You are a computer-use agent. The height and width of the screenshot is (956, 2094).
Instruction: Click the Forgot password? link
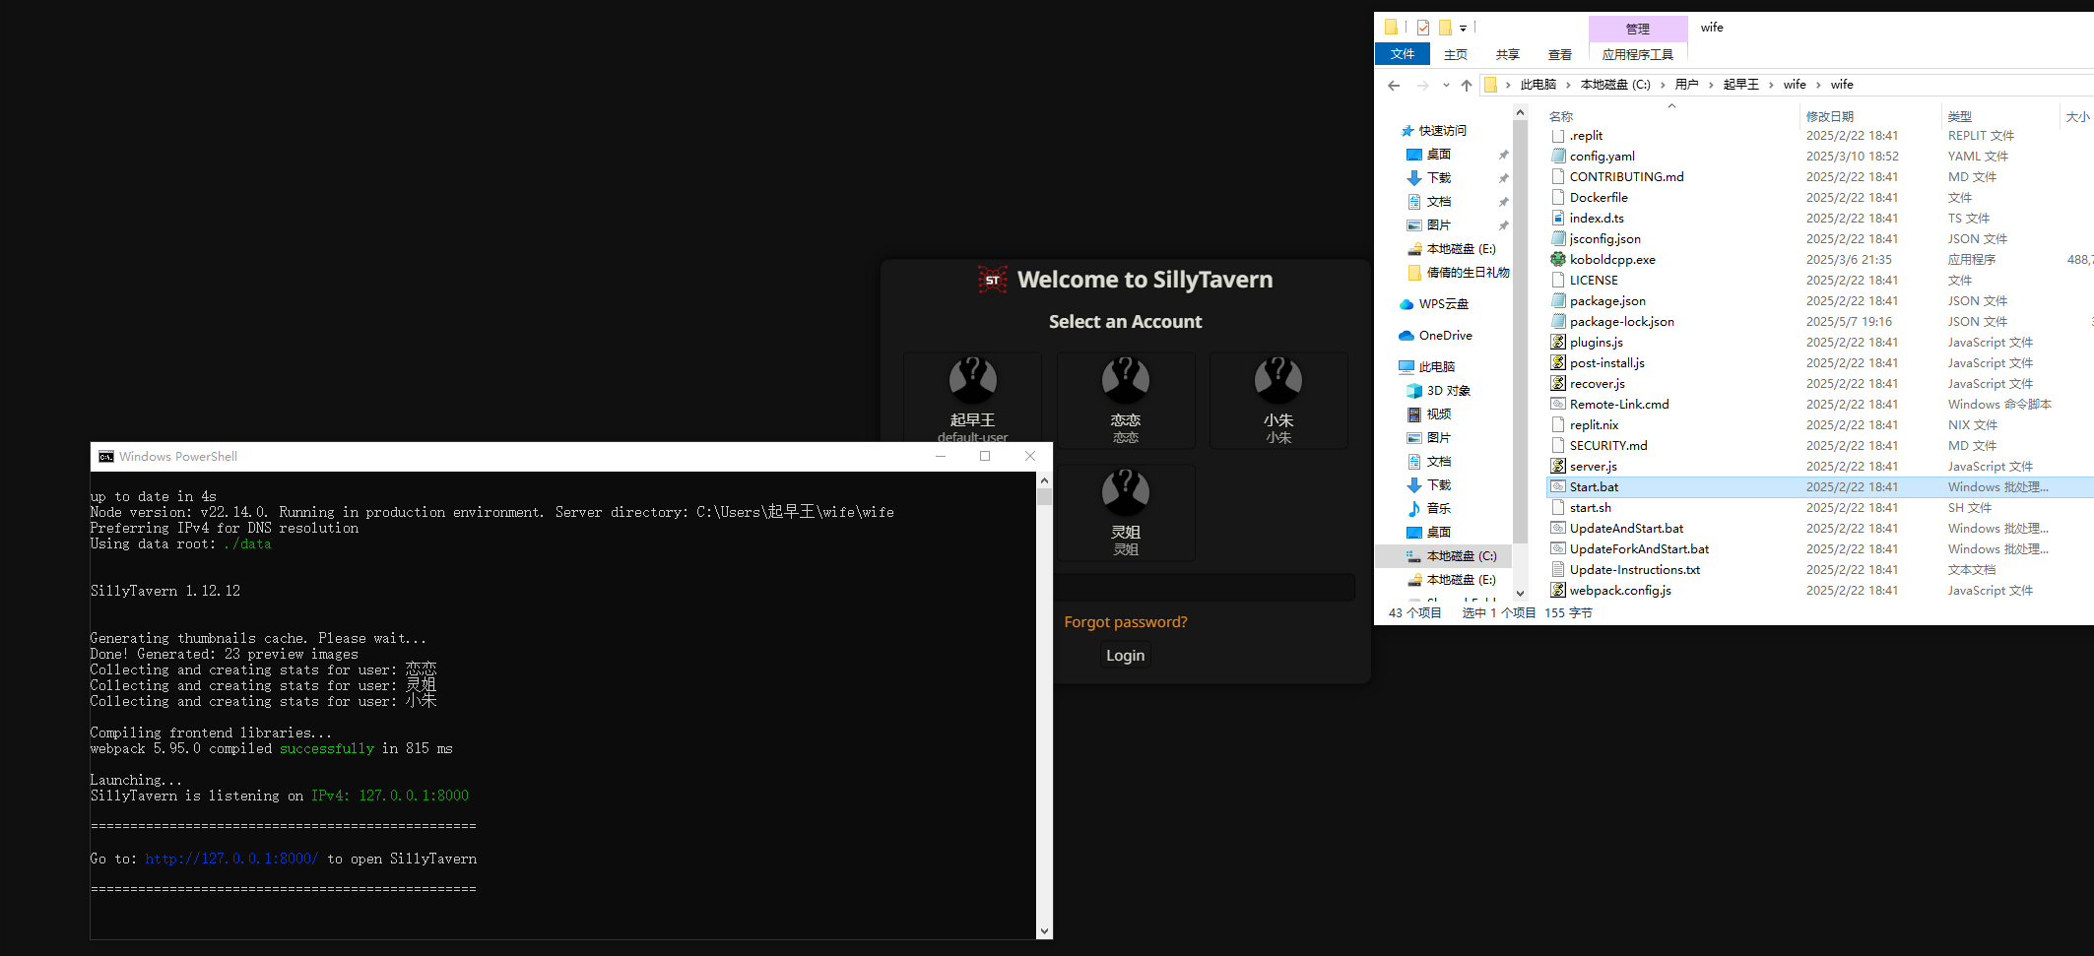coord(1125,622)
